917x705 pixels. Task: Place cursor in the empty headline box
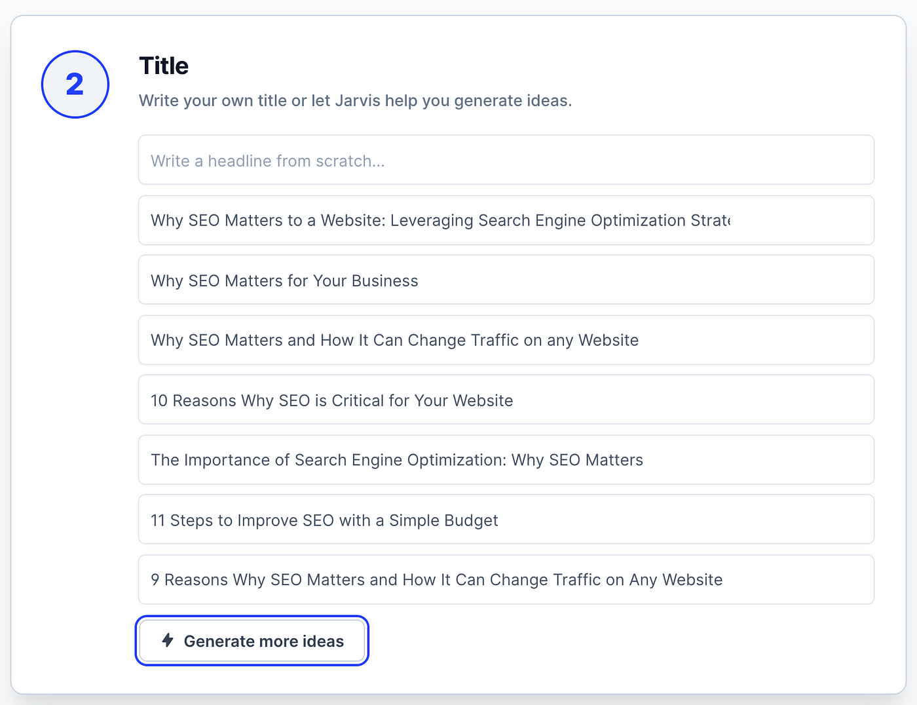(x=506, y=161)
